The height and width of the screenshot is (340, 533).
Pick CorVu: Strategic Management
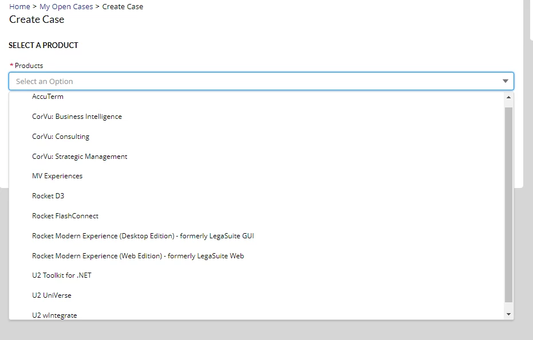[256, 157]
